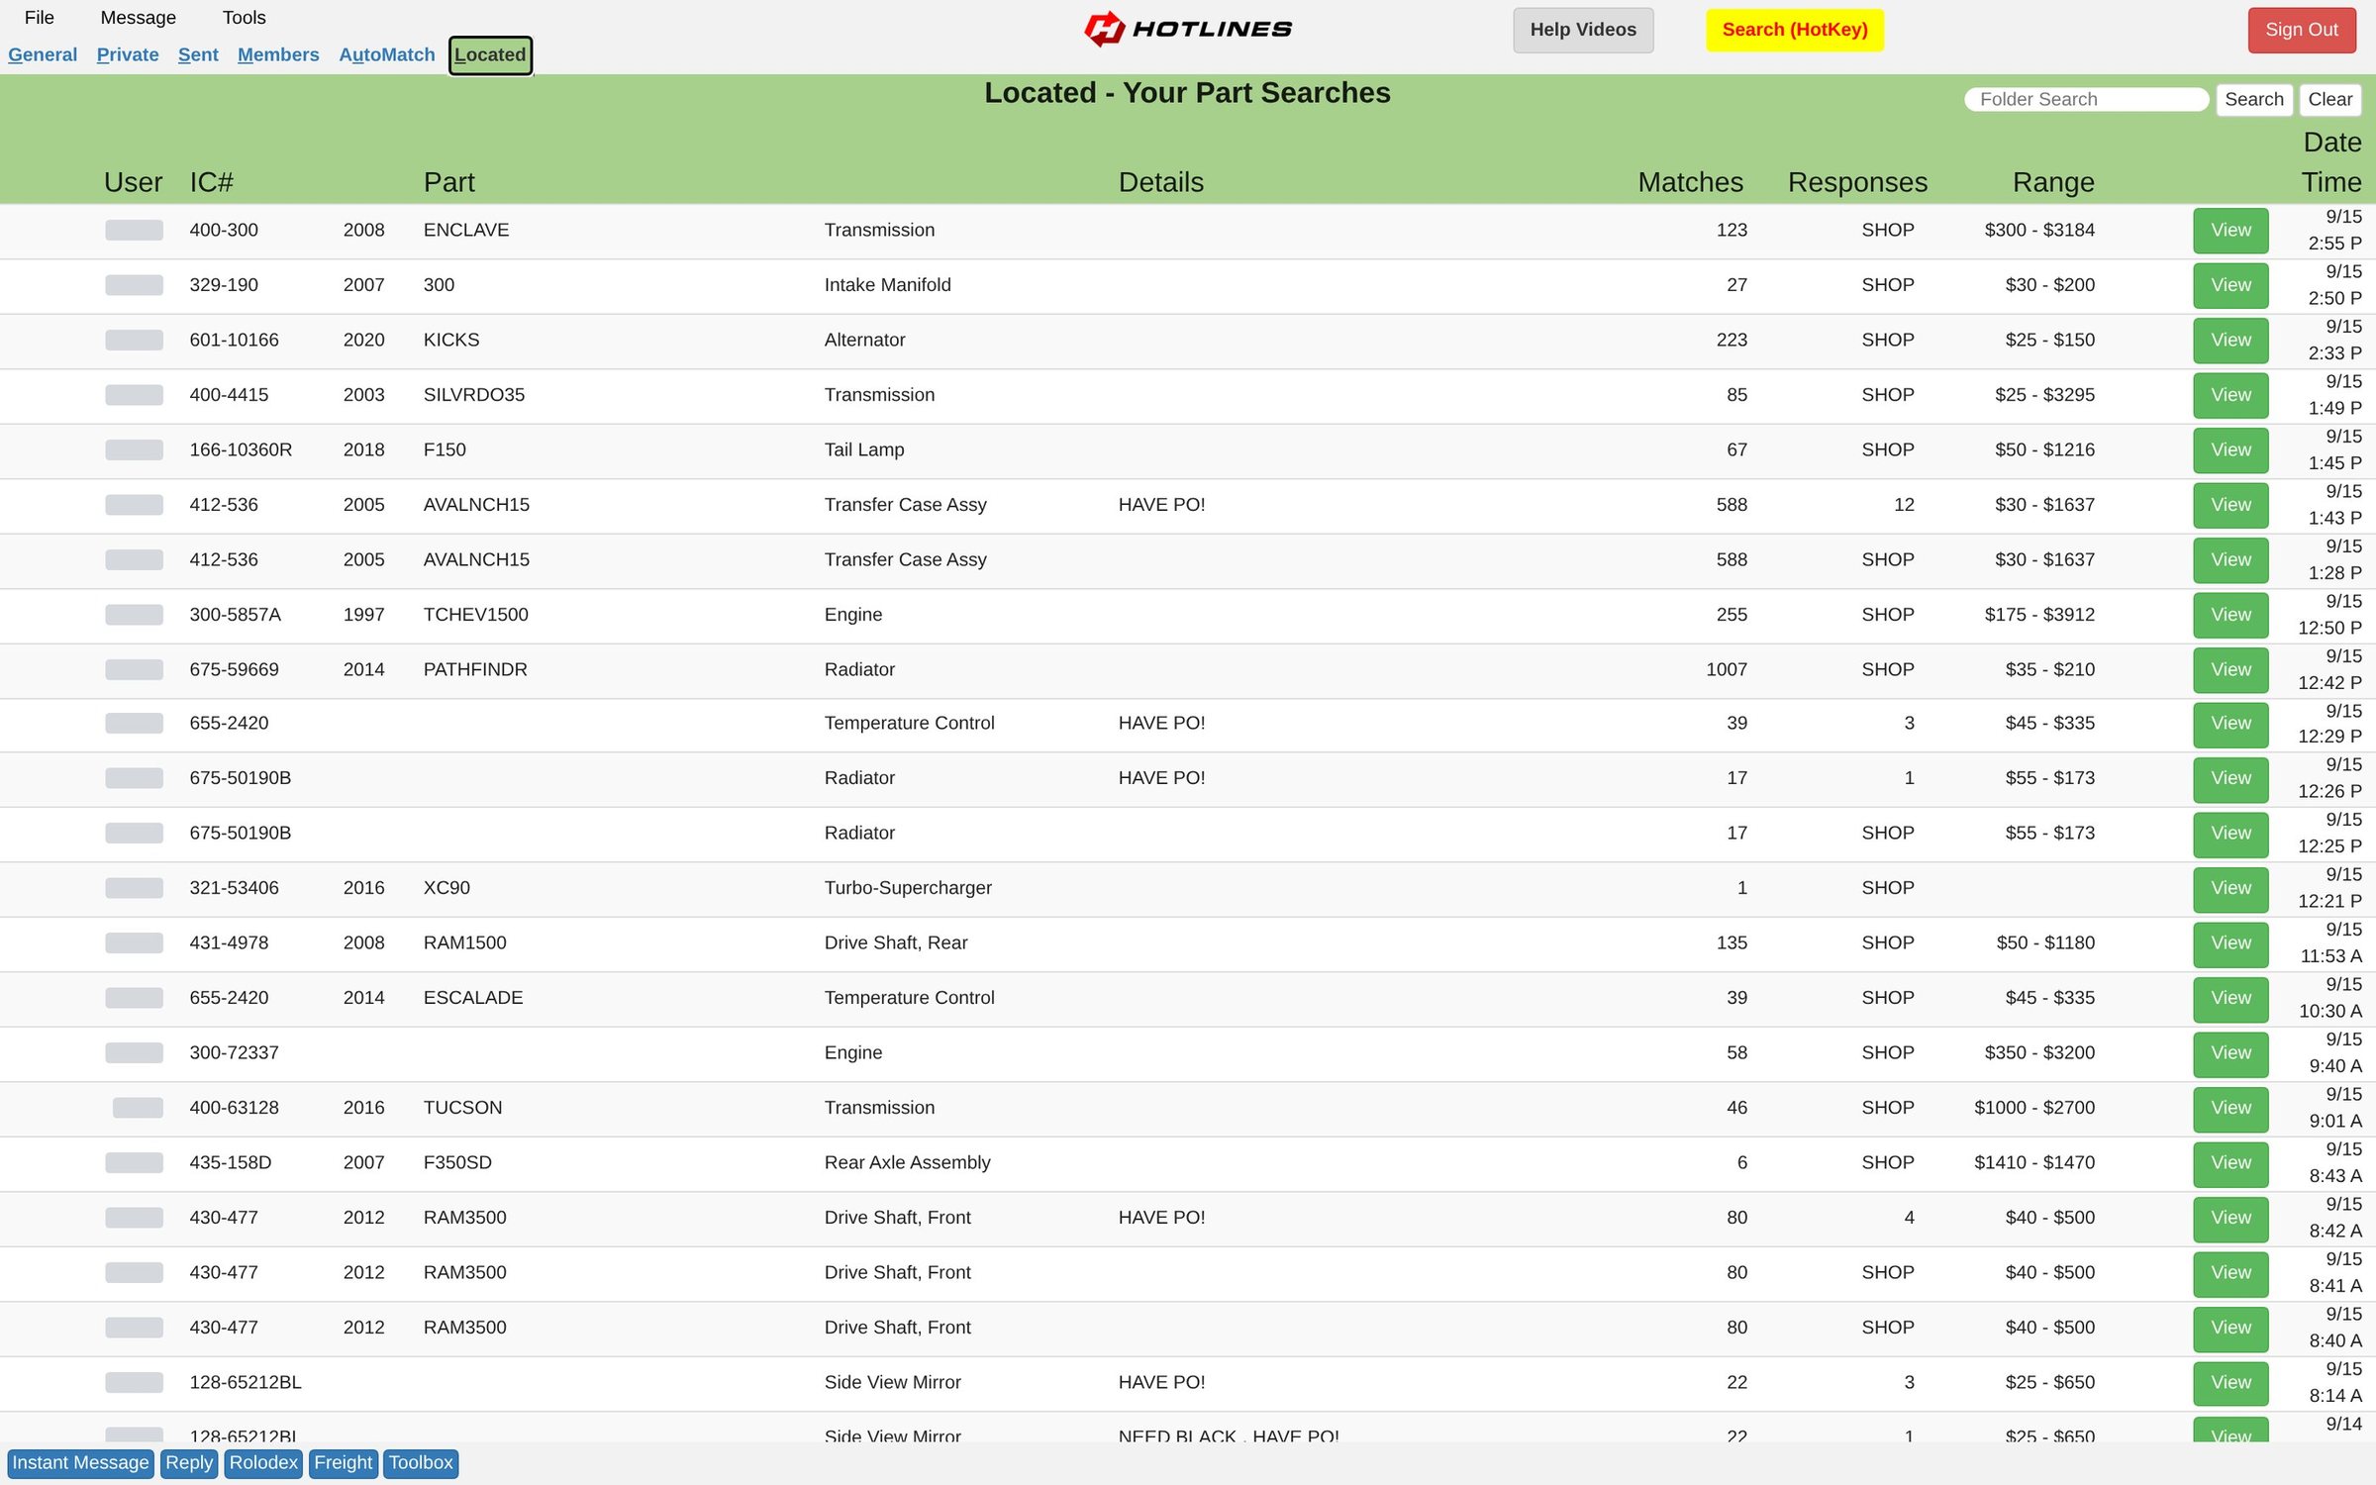This screenshot has width=2376, height=1485.
Task: Switch to the General tab
Action: [43, 54]
